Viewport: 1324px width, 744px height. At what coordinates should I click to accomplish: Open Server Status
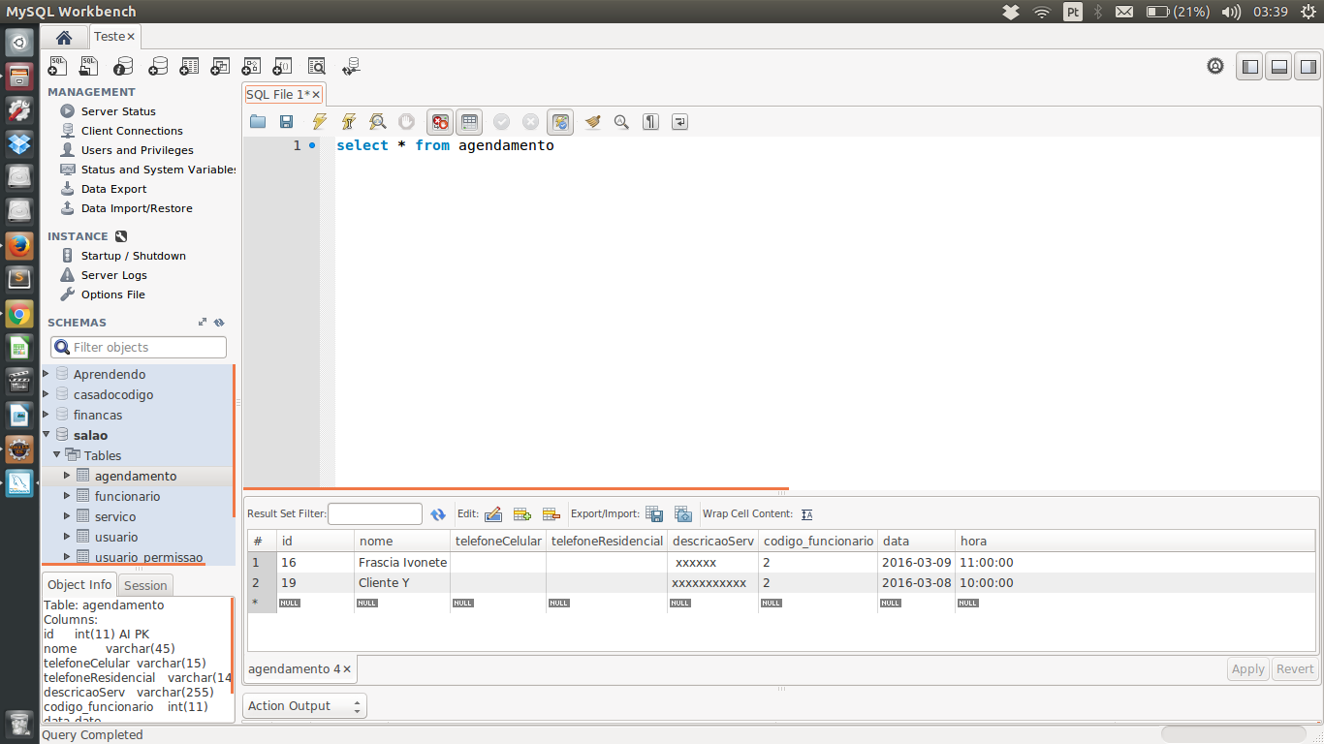click(x=118, y=111)
